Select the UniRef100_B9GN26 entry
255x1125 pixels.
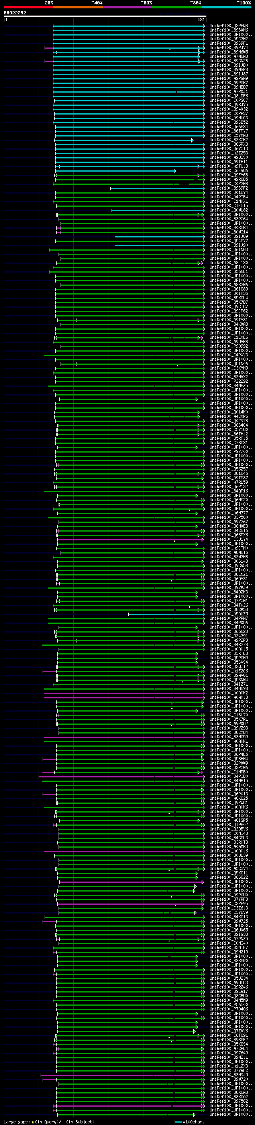(228, 61)
